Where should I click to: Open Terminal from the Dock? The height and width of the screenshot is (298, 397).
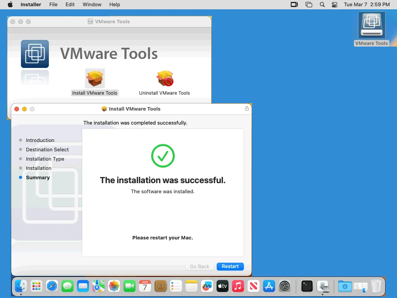(307, 286)
